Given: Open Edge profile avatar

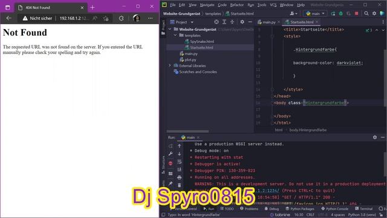Looking at the screenshot, I should click(x=136, y=18).
